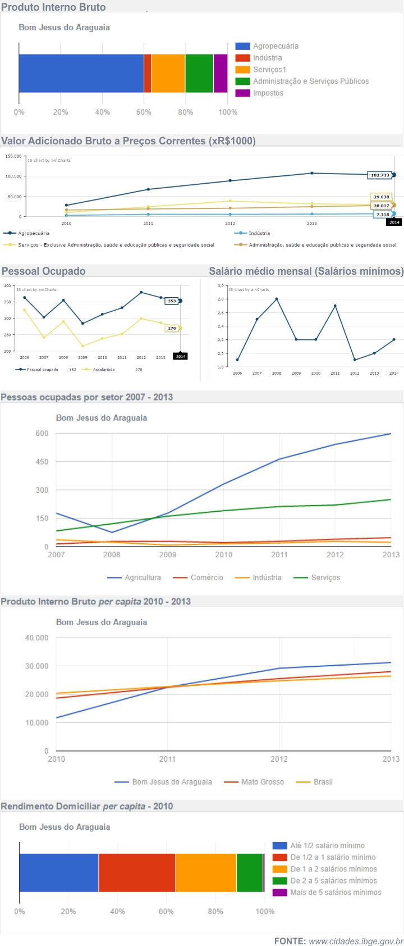Click the Agropecuária blue legend swatch
The image size is (404, 946).
[242, 46]
